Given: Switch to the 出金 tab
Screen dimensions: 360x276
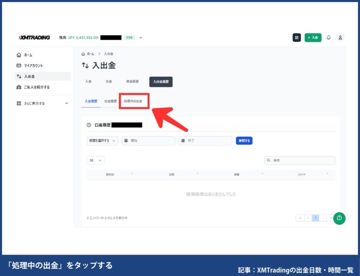Looking at the screenshot, I should coord(109,81).
